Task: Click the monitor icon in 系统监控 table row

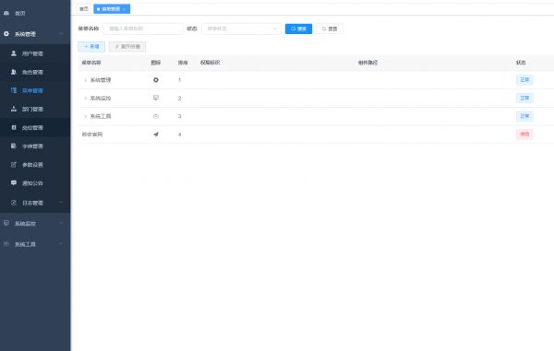Action: (x=156, y=98)
